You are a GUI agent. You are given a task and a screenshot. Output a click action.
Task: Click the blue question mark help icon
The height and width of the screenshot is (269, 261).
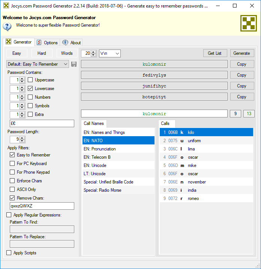(x=7, y=27)
